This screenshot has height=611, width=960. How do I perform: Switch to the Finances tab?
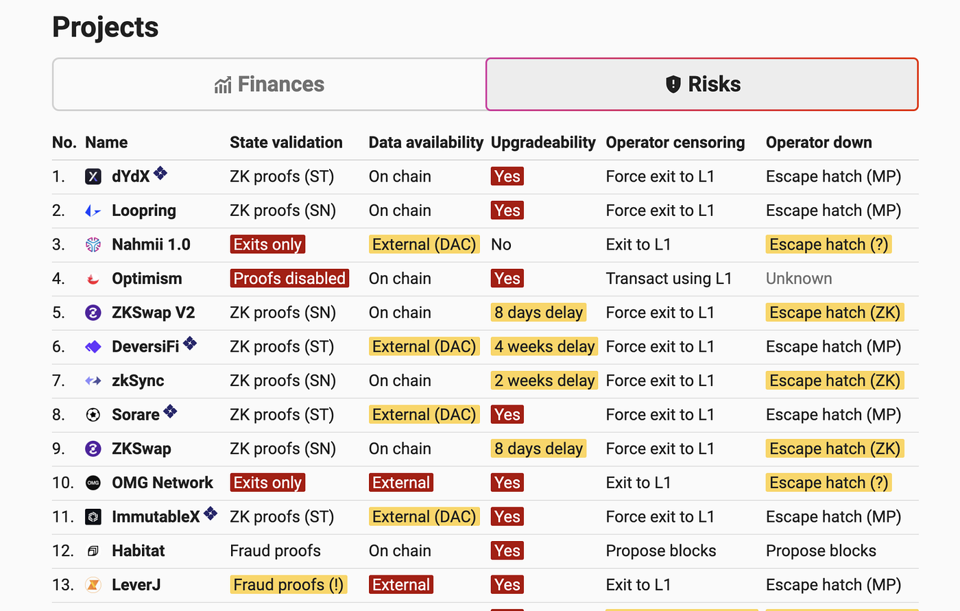pos(269,84)
